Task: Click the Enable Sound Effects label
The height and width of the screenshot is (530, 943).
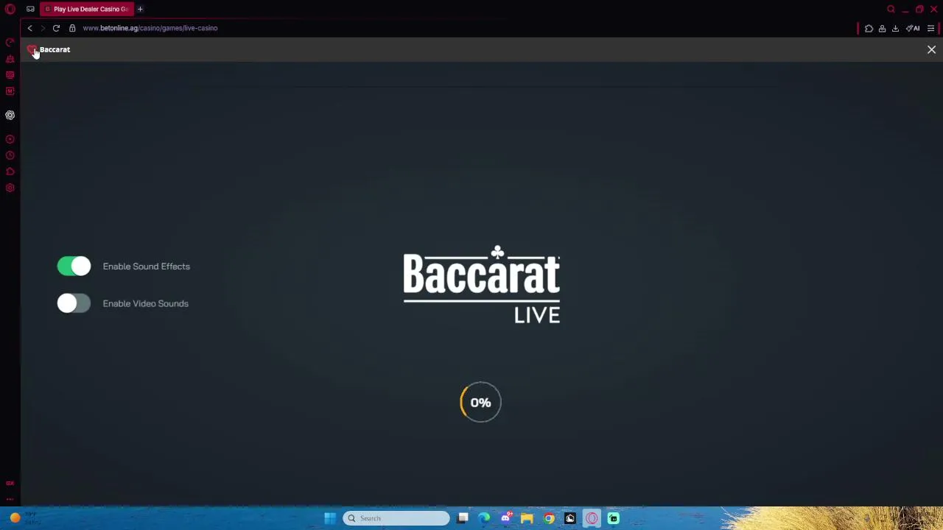Action: pos(146,266)
